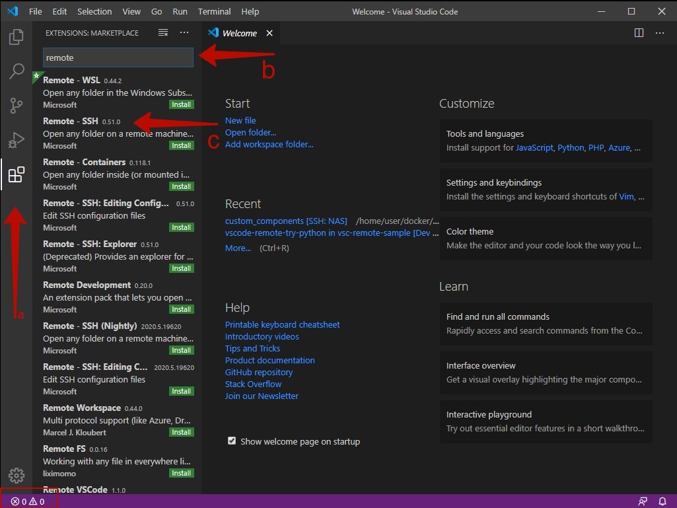Click Add workspace folder... link
Screen dimensions: 677x508
click(269, 144)
